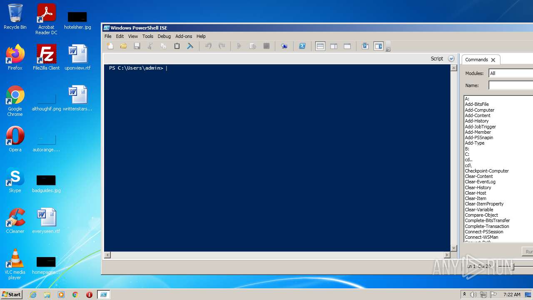Image resolution: width=533 pixels, height=300 pixels.
Task: Open the Modules dropdown showing All
Action: pyautogui.click(x=511, y=73)
